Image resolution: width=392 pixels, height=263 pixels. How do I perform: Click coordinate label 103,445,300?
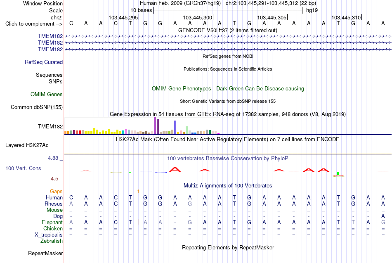[198, 17]
